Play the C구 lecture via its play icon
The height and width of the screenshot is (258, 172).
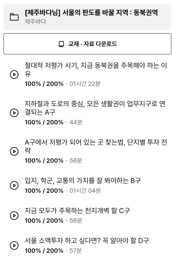(14, 216)
